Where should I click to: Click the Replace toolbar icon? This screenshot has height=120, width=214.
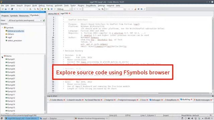click(x=38, y=9)
